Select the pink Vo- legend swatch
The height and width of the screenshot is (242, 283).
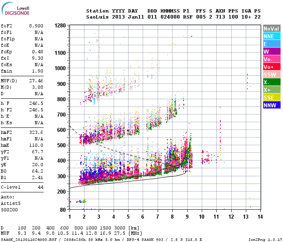(272, 59)
